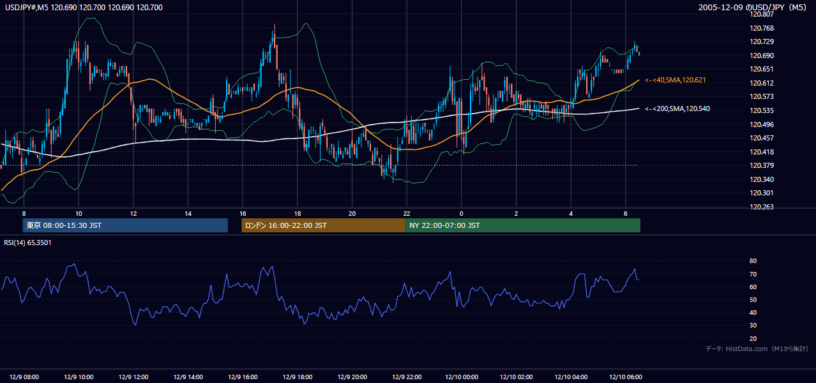
Task: Click the 120.729 price axis label
Action: (x=761, y=42)
